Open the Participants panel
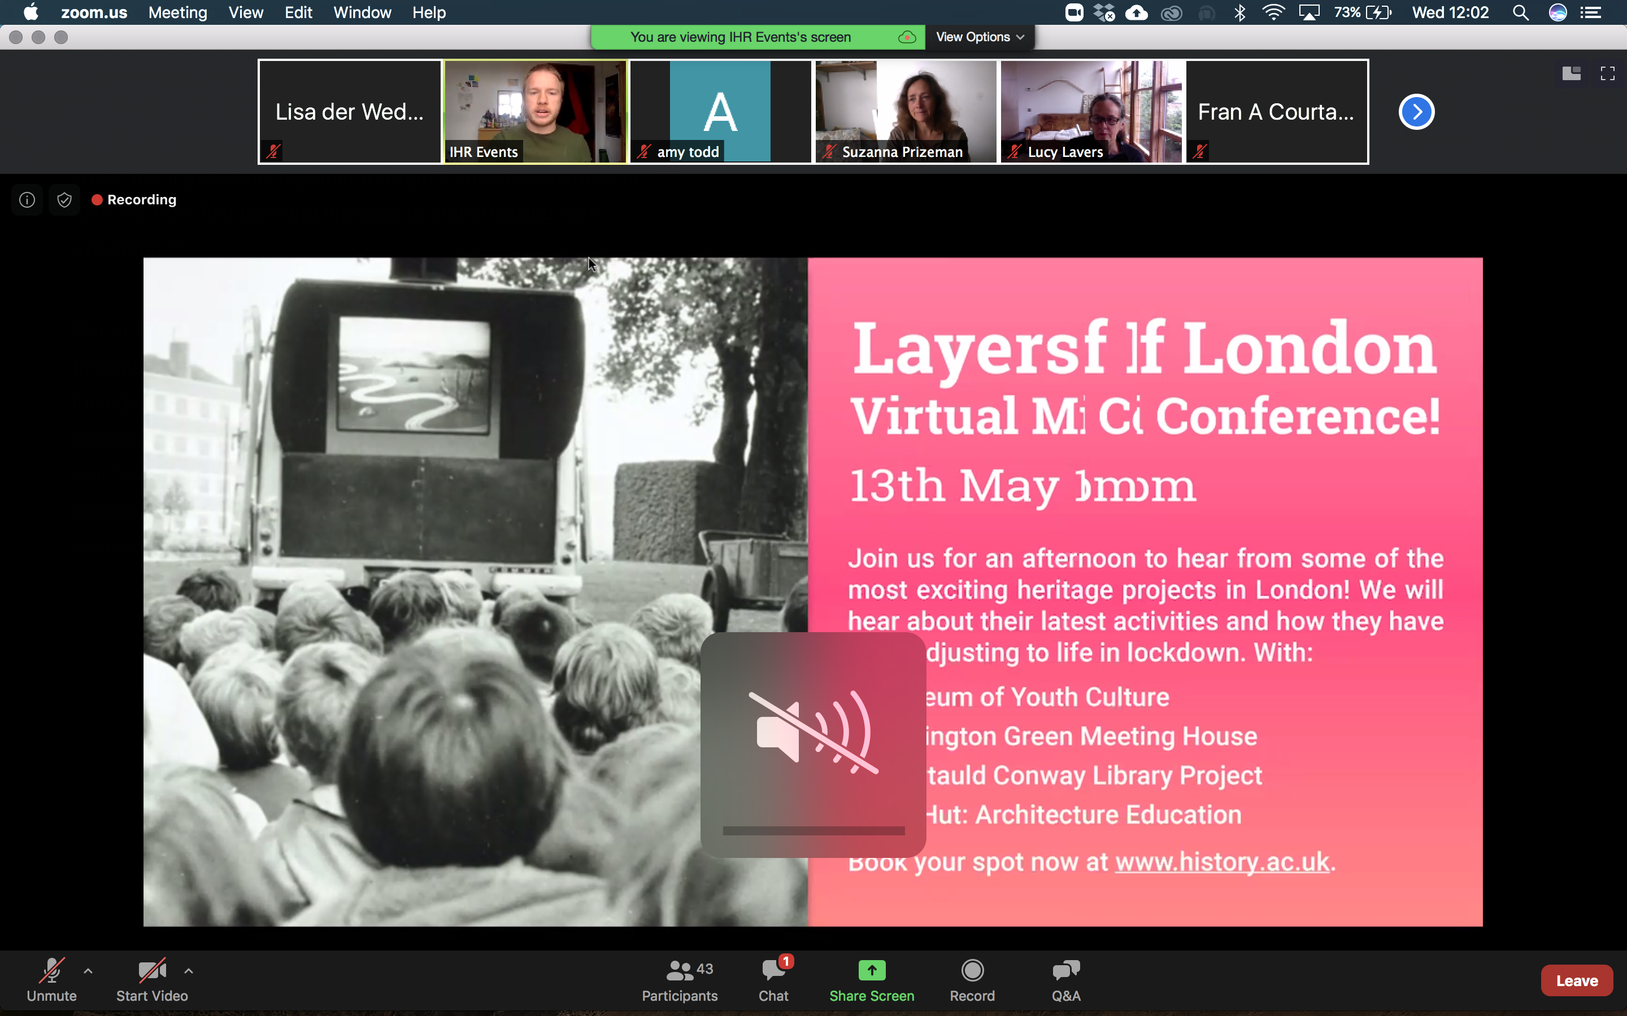The image size is (1627, 1016). [x=680, y=980]
